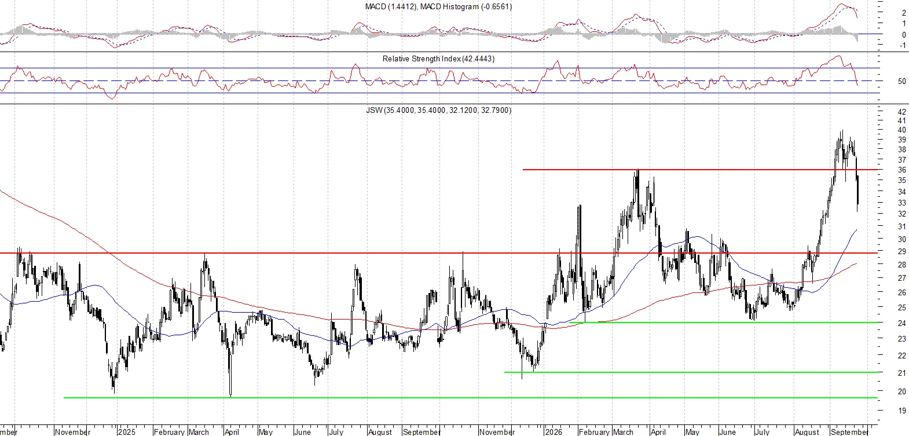Click the JSW price quote title

[438, 110]
